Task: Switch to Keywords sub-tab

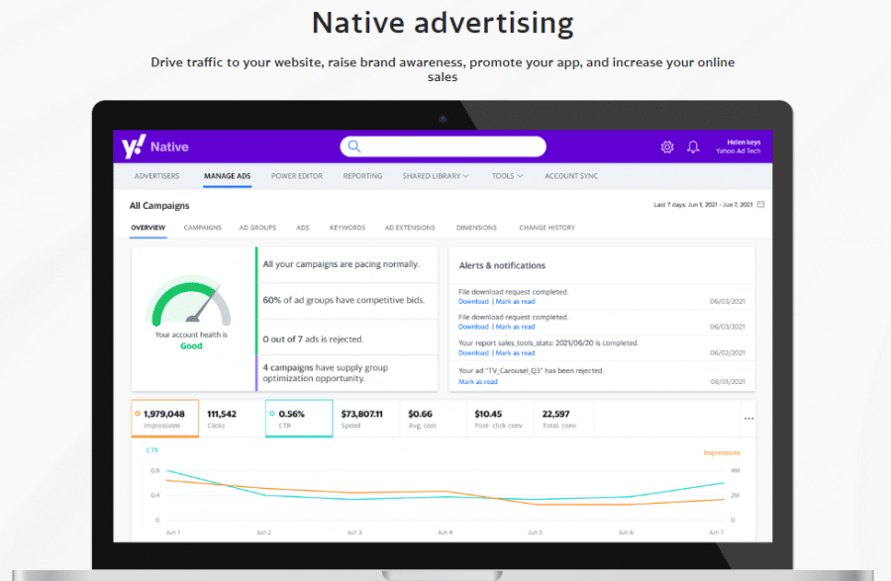Action: pyautogui.click(x=347, y=228)
